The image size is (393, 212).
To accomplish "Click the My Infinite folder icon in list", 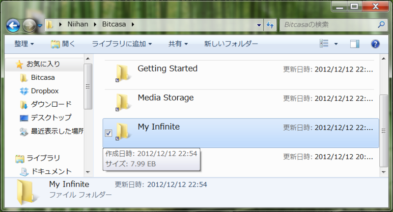I will (122, 132).
